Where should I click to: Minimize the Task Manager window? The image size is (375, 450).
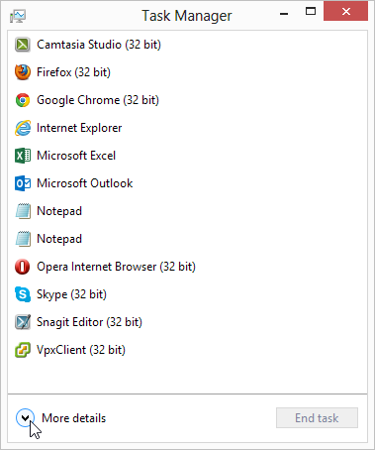tap(284, 14)
